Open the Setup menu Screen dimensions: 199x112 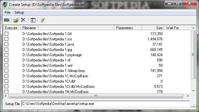click(19, 12)
